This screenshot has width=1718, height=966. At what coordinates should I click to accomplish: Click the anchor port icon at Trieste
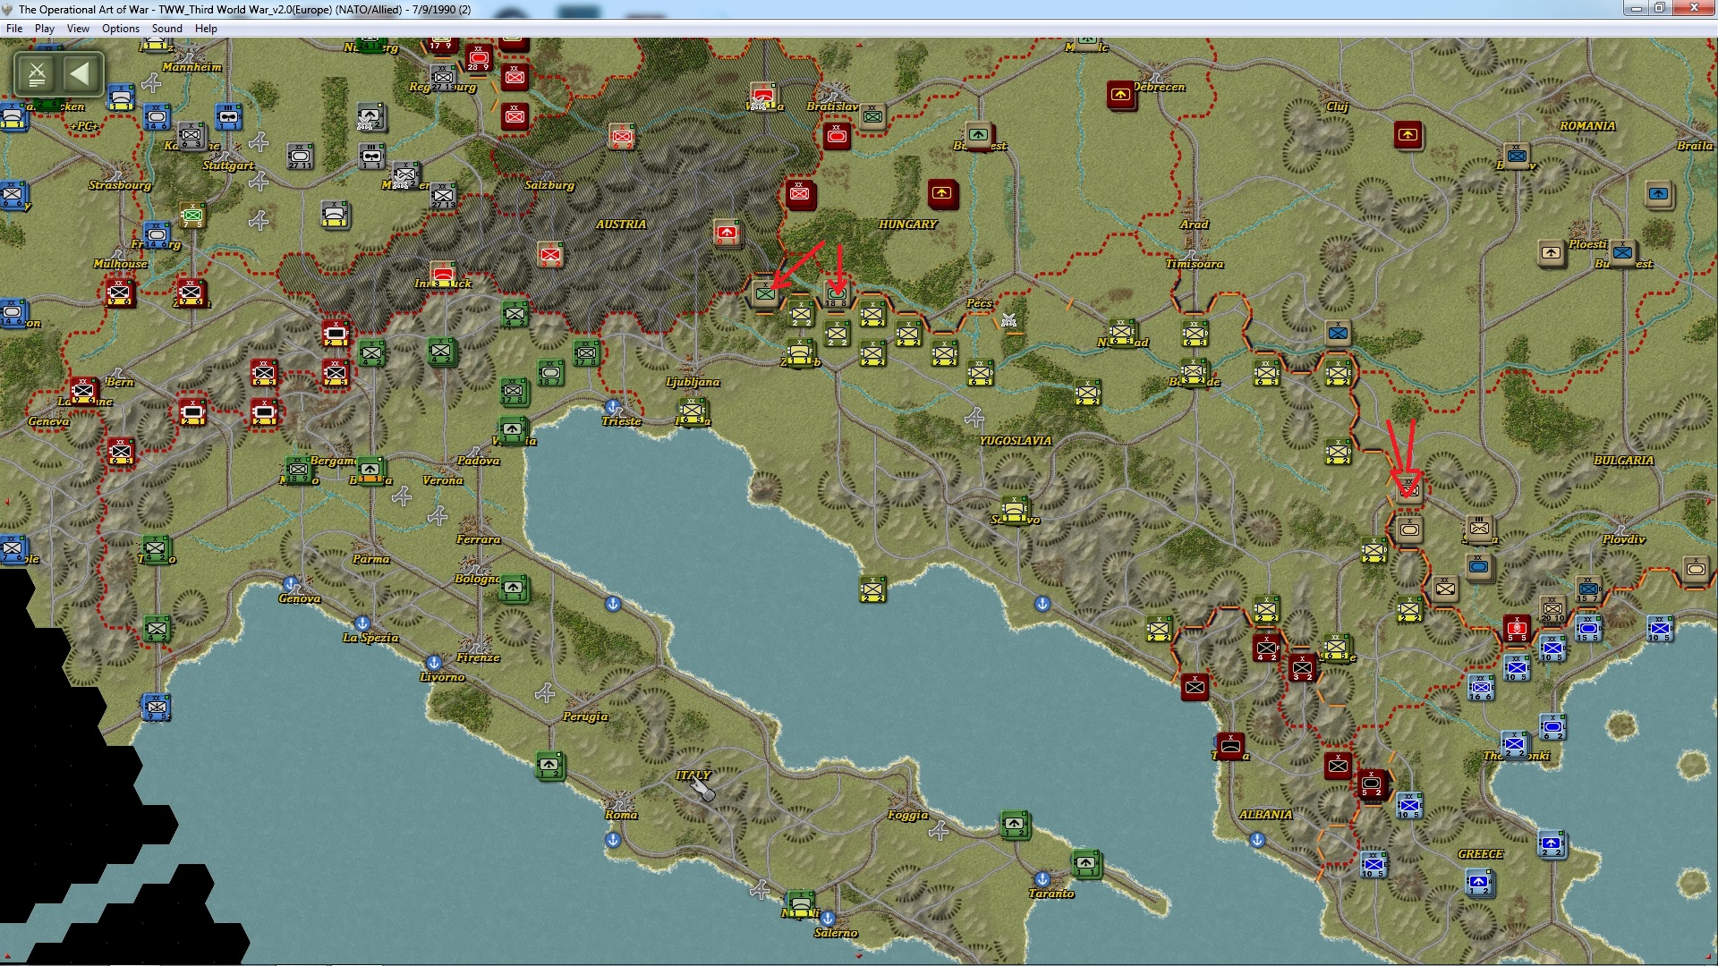point(613,408)
